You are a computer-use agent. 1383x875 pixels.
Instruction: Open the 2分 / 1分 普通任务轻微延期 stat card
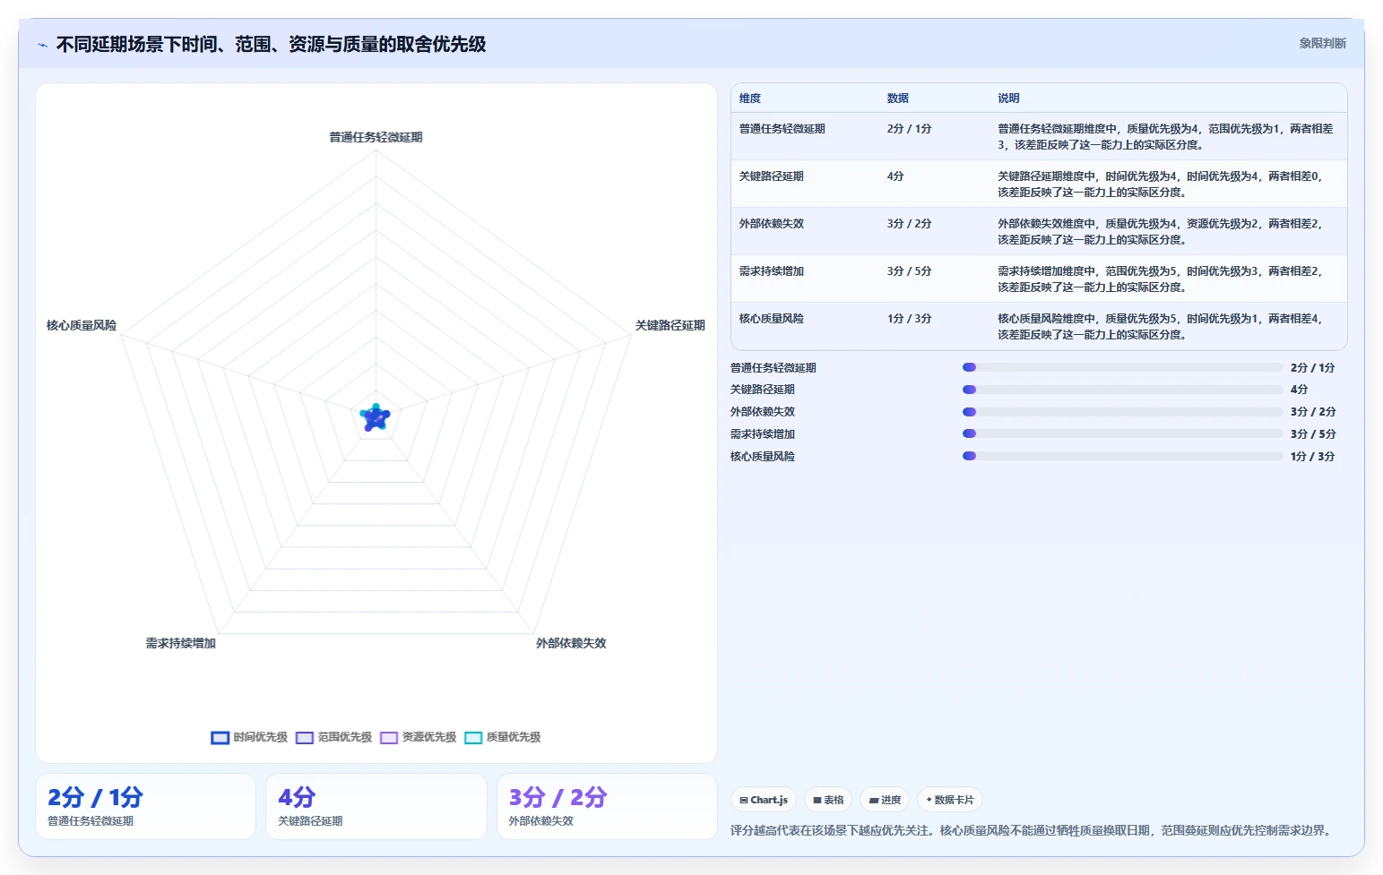pos(145,806)
